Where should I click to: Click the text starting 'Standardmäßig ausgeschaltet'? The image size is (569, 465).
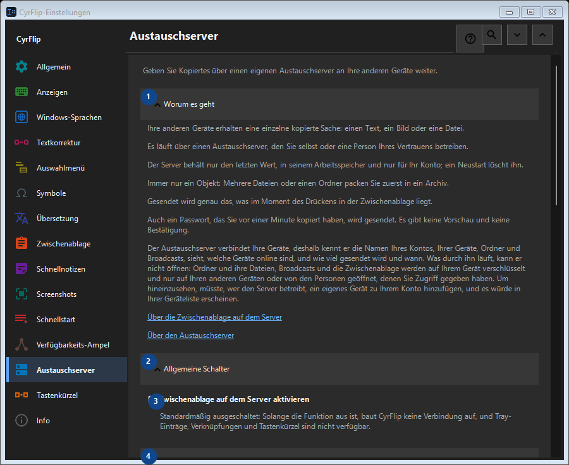click(335, 421)
